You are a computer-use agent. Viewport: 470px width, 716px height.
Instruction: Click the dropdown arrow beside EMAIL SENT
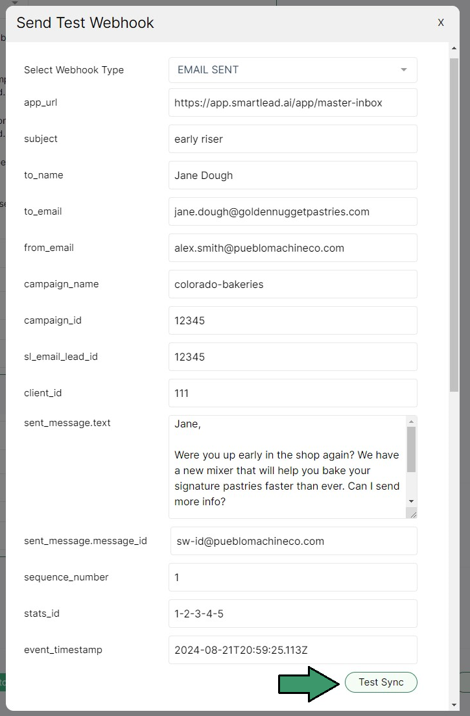click(404, 70)
